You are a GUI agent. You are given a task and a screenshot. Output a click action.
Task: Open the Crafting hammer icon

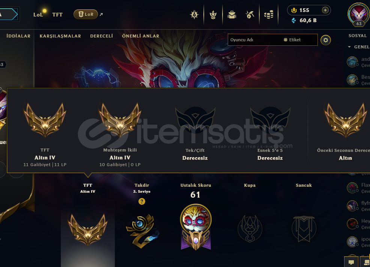point(250,15)
